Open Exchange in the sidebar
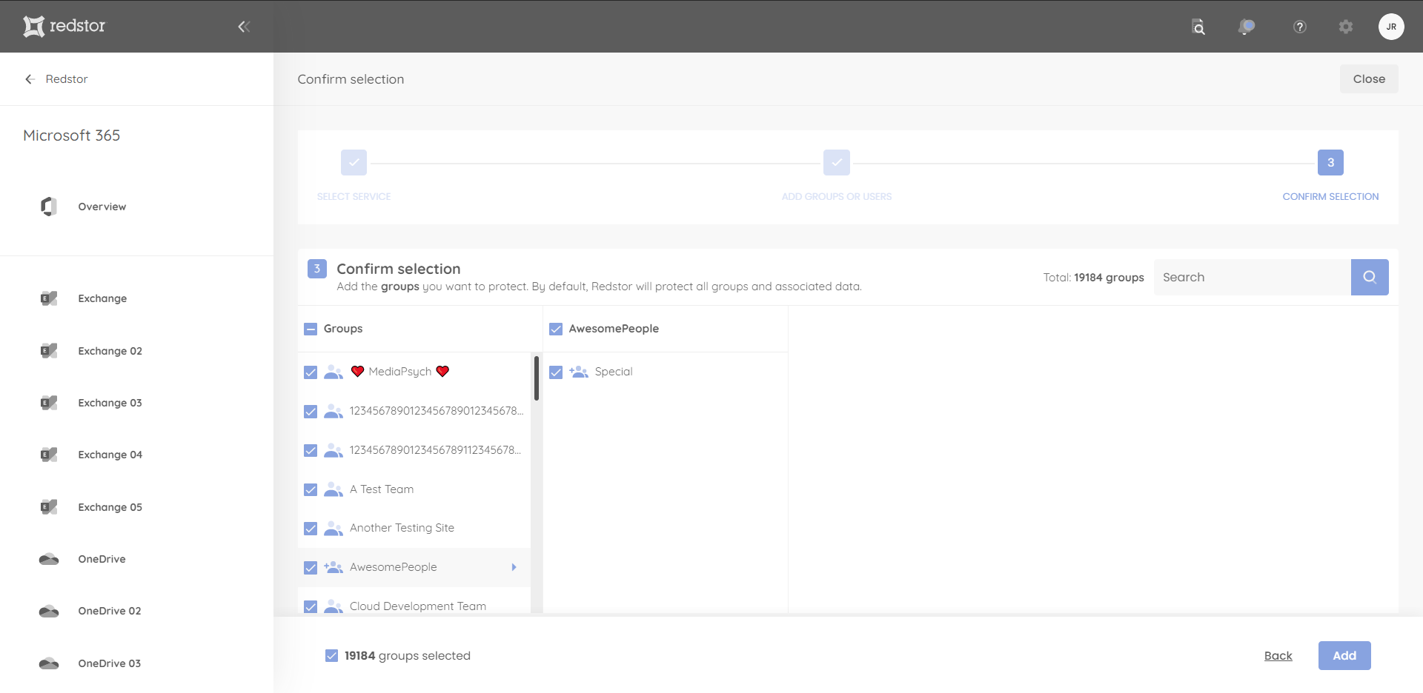Screen dimensions: 1423x693 pos(102,298)
